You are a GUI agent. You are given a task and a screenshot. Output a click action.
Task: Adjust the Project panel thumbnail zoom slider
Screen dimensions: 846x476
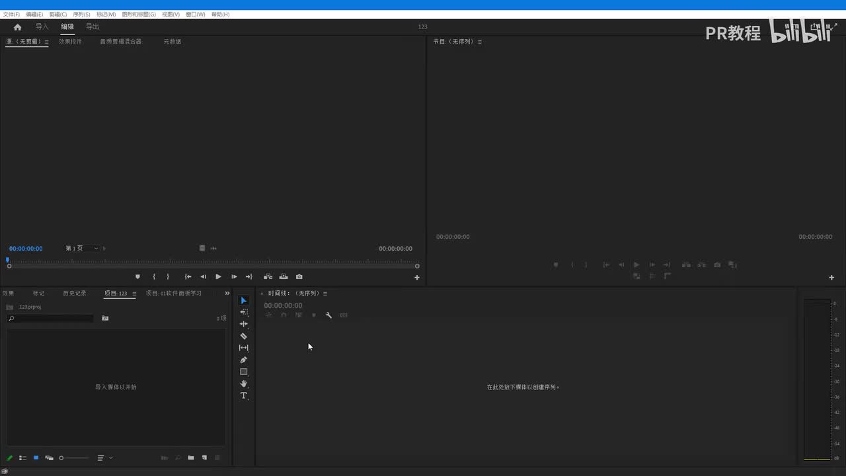(73, 457)
